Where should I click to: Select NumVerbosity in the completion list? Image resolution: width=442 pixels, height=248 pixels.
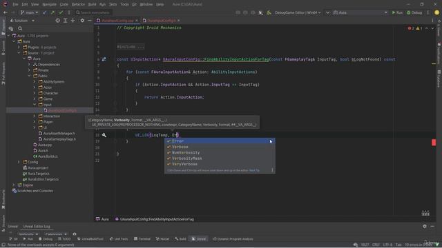click(x=220, y=152)
